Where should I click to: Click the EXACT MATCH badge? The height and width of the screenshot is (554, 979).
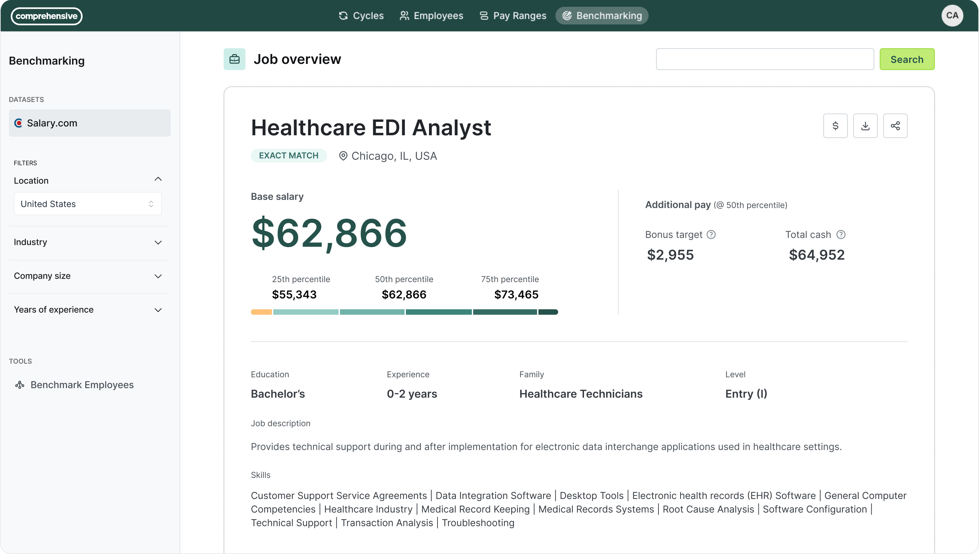pos(288,155)
